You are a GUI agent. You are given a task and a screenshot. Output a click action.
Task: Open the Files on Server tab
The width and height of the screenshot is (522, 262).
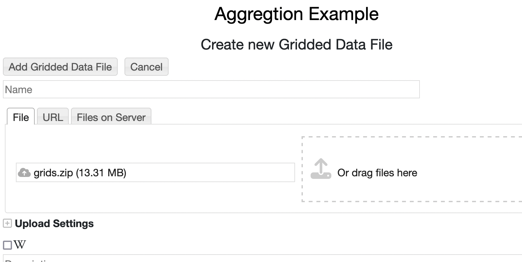pyautogui.click(x=111, y=117)
